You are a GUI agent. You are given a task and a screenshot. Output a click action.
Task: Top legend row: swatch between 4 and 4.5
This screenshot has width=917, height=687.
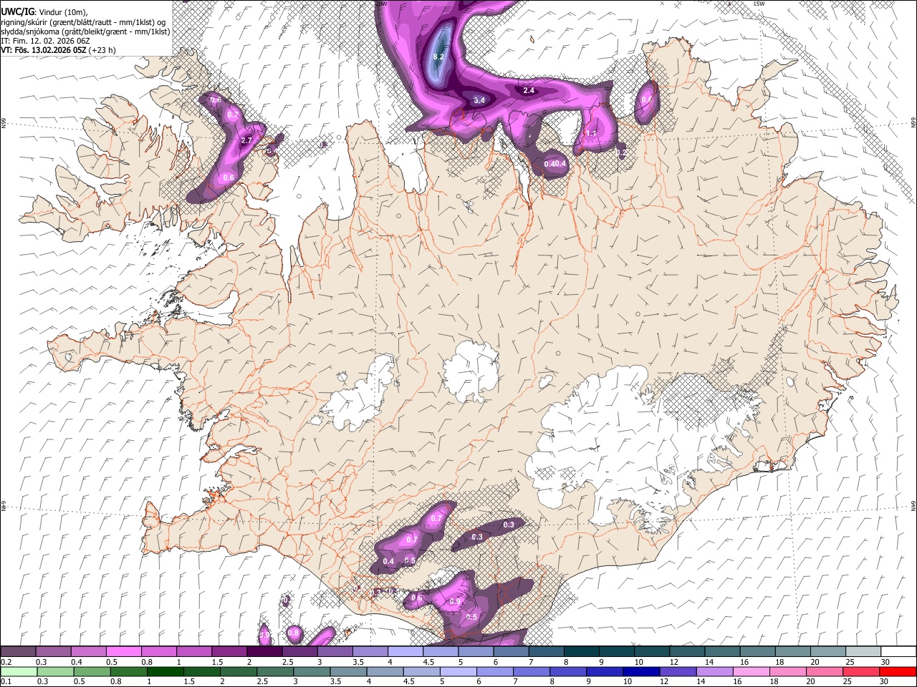point(405,652)
